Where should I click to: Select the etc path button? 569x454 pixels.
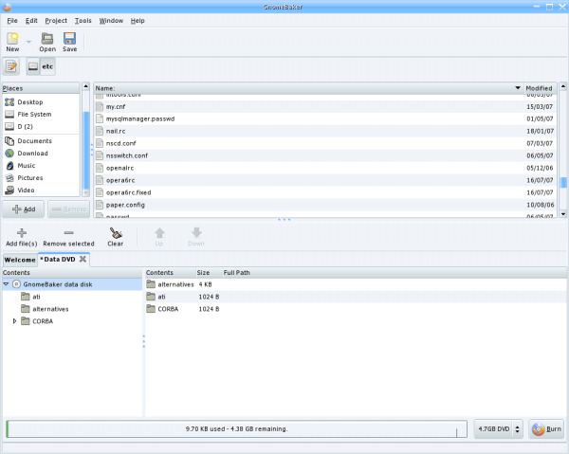47,66
